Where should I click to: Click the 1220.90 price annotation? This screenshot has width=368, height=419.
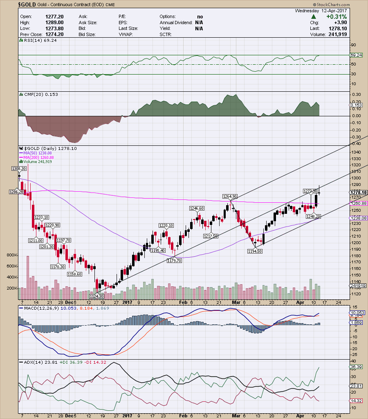coord(52,225)
